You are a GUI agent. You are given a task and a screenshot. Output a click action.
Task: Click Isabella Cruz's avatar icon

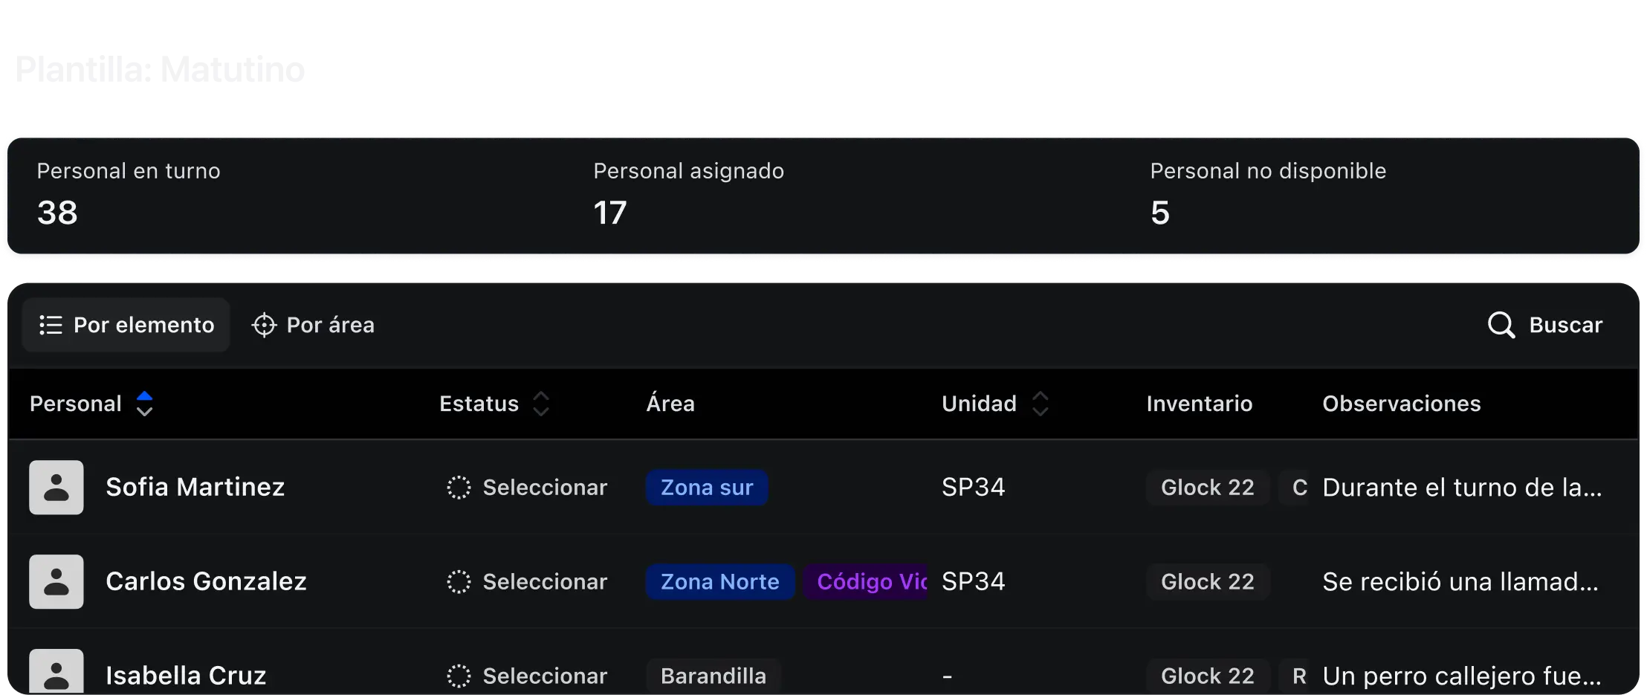tap(56, 673)
